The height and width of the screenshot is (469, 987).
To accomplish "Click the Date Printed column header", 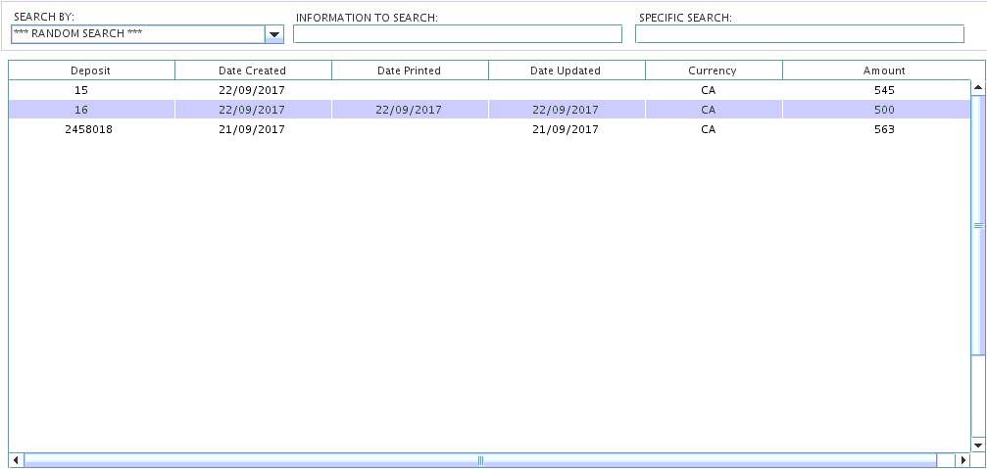I will pos(410,70).
